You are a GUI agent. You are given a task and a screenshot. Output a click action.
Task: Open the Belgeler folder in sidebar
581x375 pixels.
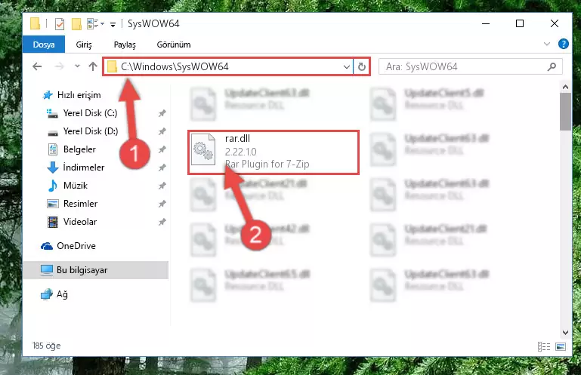point(72,149)
